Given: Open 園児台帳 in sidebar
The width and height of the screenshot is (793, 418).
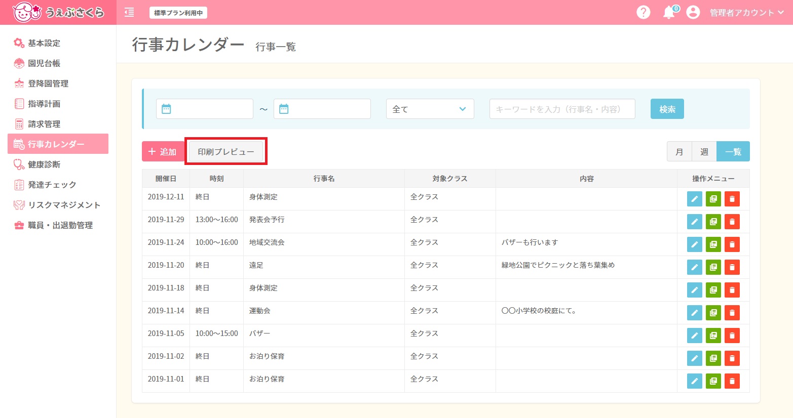Looking at the screenshot, I should (58, 63).
